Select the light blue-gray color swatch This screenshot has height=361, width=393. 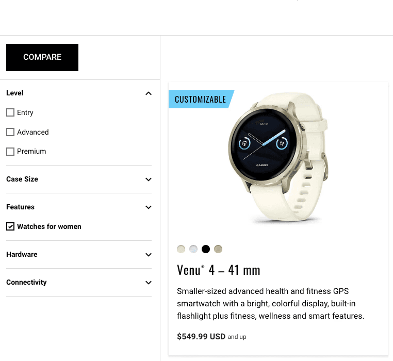click(193, 249)
